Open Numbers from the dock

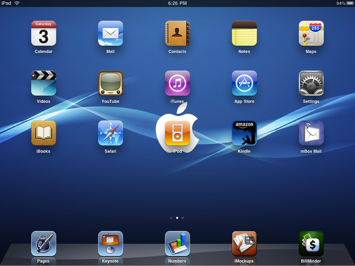click(x=177, y=243)
